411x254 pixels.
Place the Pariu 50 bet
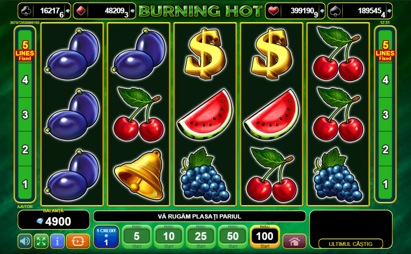pyautogui.click(x=233, y=237)
